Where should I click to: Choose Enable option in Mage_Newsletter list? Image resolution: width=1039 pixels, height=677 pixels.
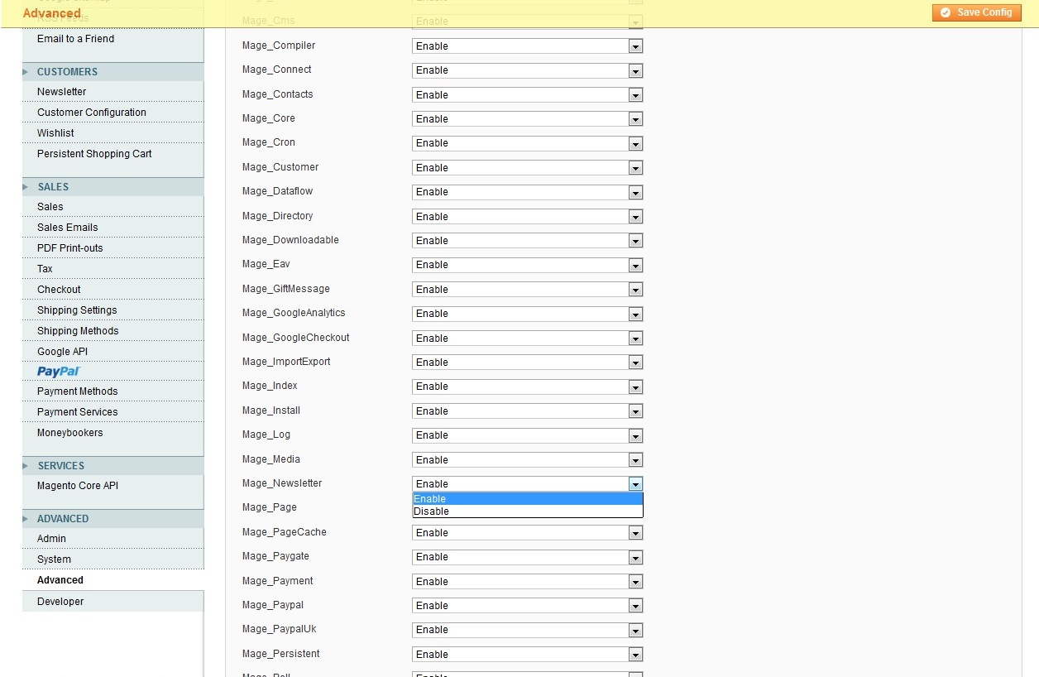point(527,499)
